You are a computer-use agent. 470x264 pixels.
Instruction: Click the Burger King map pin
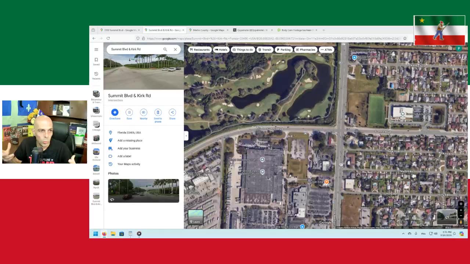pos(326,182)
